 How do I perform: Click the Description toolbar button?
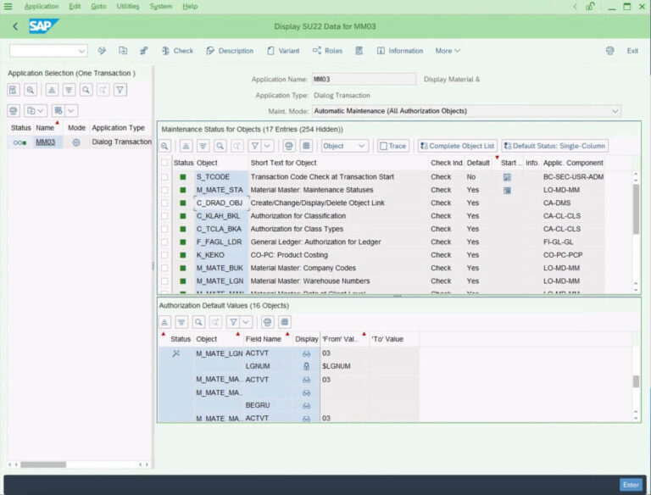230,51
